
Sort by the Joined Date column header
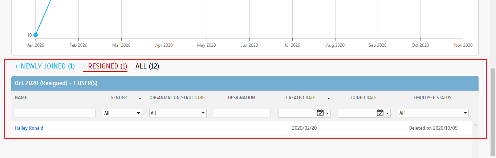[x=363, y=97]
